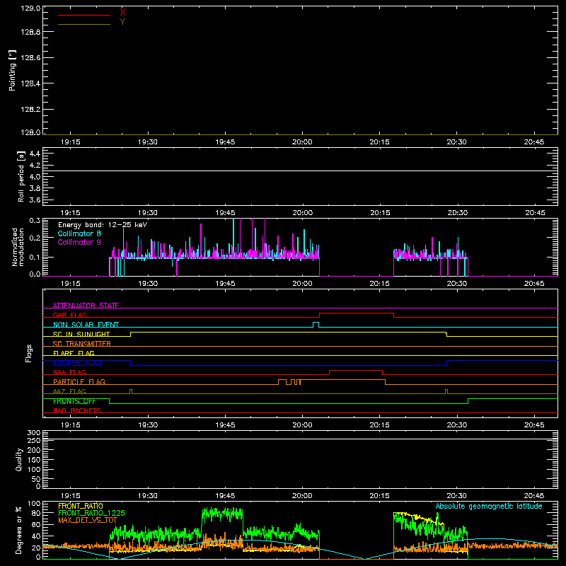Select the Collimator 8 legend entry
This screenshot has width=566, height=566.
point(79,233)
